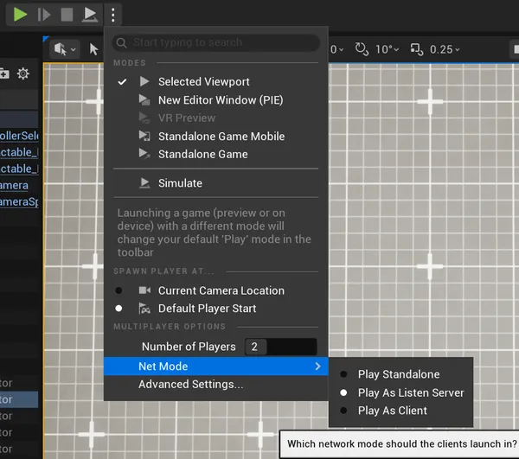The height and width of the screenshot is (459, 519).
Task: Click the Default Player Start flag icon
Action: [144, 309]
